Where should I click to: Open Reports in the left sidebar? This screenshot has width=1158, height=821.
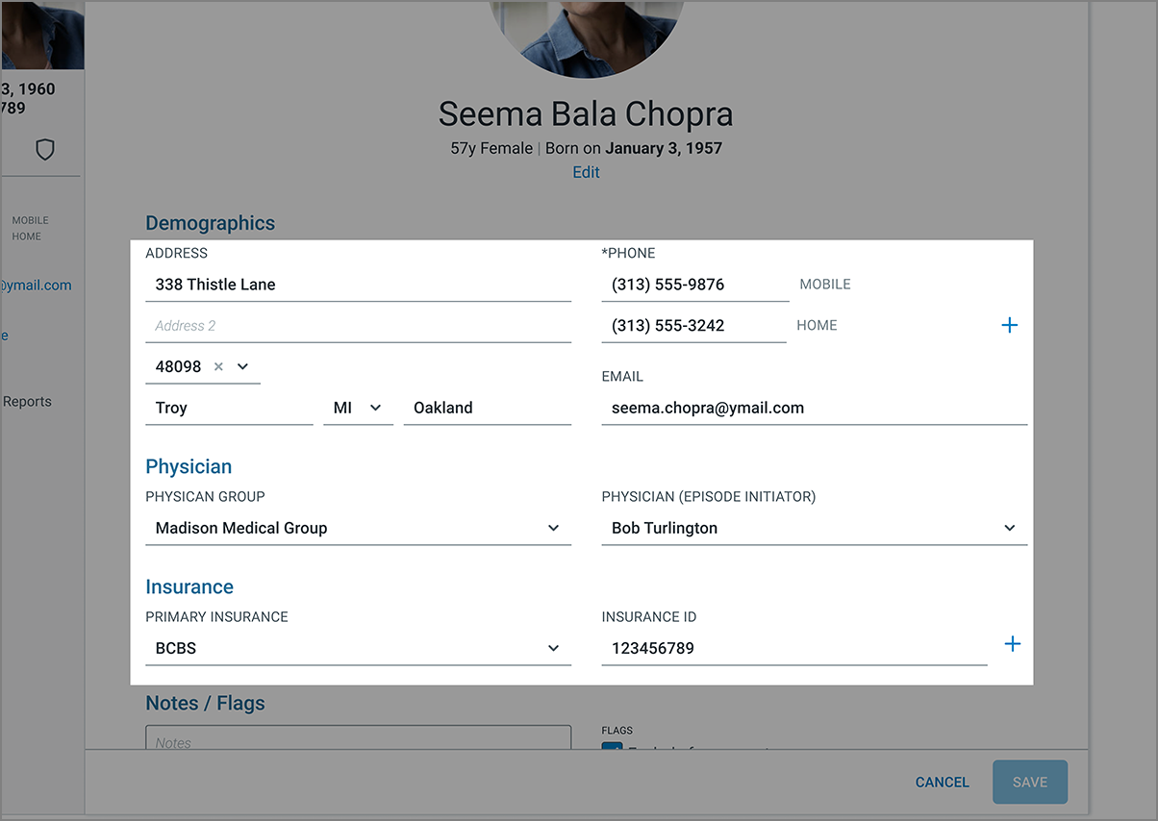27,402
